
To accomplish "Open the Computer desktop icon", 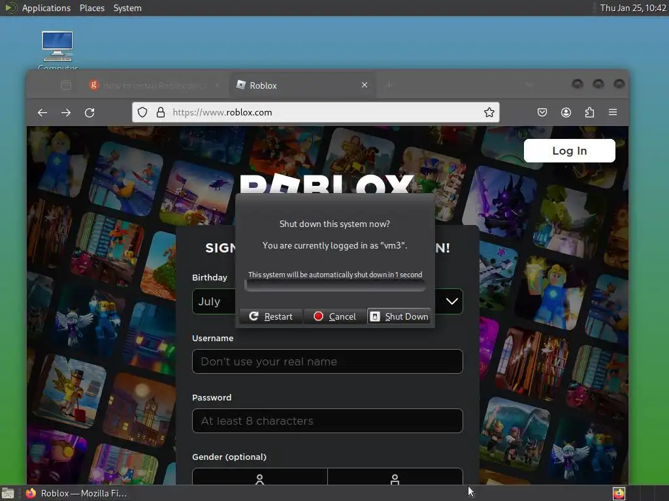I will pyautogui.click(x=57, y=50).
